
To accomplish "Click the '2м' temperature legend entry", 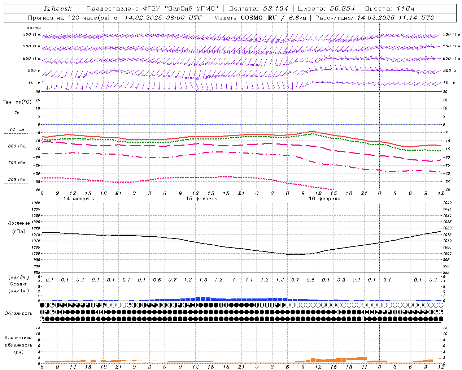I will [17, 113].
